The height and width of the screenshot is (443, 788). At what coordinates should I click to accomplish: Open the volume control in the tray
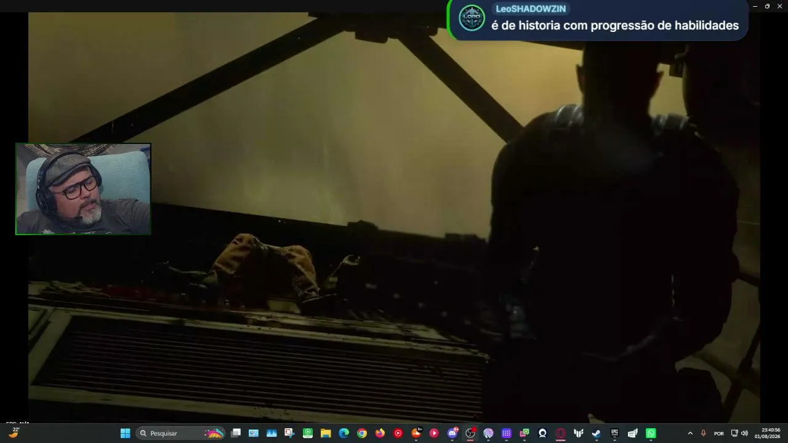[x=744, y=433]
